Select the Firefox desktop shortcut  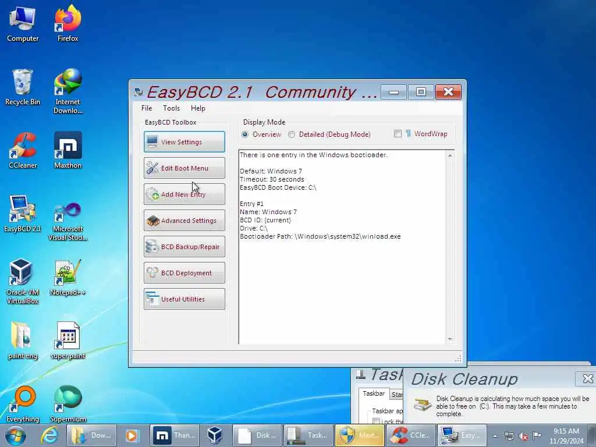68,24
